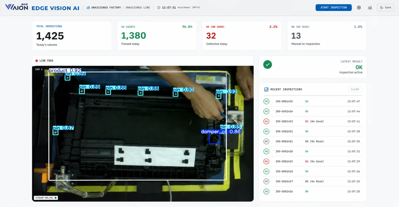Click NG status badge of INS-0001423
The width and height of the screenshot is (399, 207).
coord(266,121)
